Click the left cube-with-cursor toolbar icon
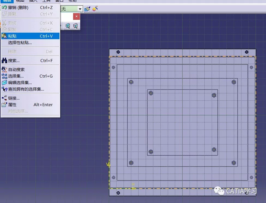The image size is (266, 203). pyautogui.click(x=68, y=26)
